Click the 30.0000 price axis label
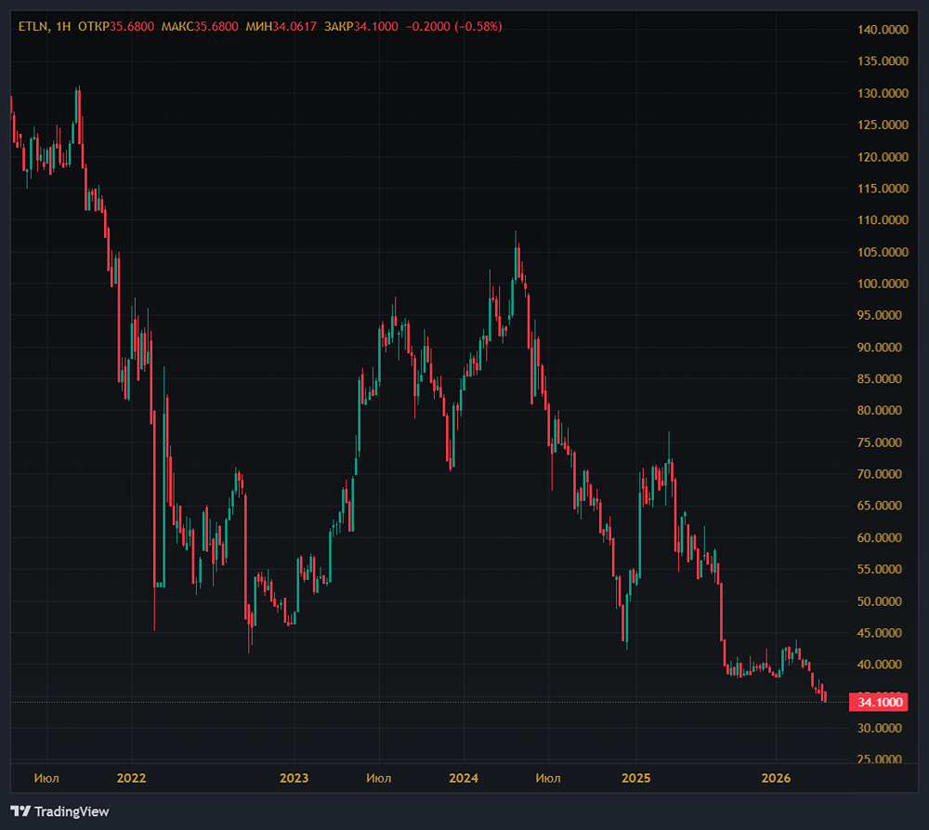Viewport: 929px width, 830px height. (x=880, y=728)
